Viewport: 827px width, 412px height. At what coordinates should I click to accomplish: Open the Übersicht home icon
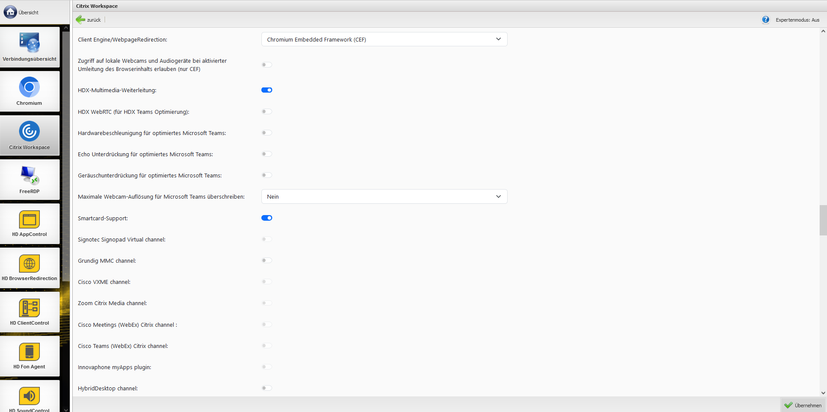point(10,12)
